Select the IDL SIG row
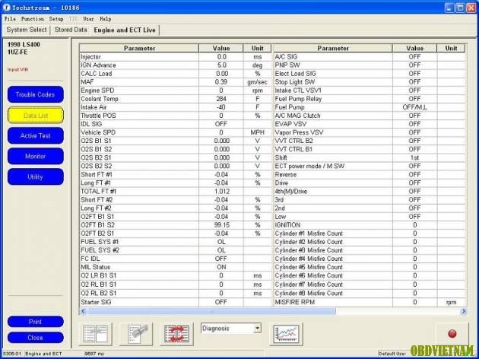The width and height of the screenshot is (479, 359). click(x=176, y=124)
